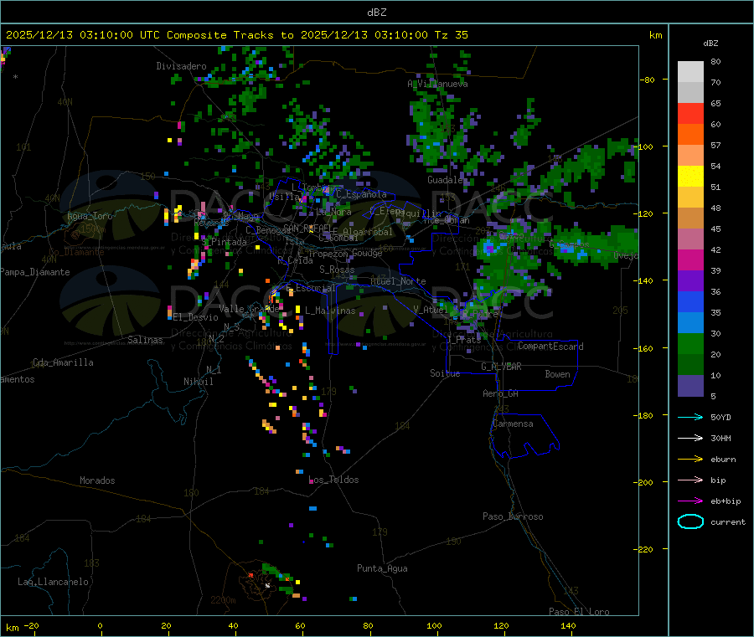Click the 'CompantEscard' map label
Viewport: 754px width, 637px height.
point(550,347)
